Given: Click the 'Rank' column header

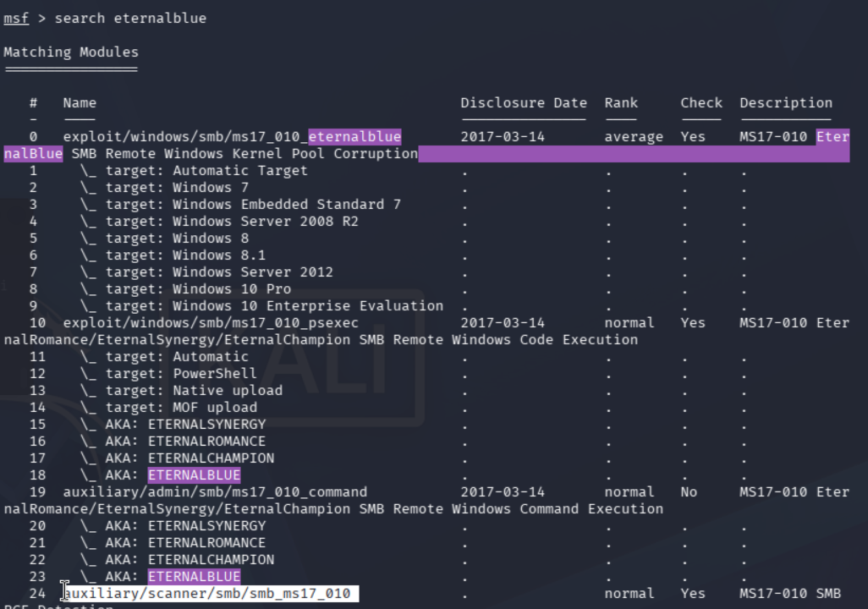Looking at the screenshot, I should (621, 103).
